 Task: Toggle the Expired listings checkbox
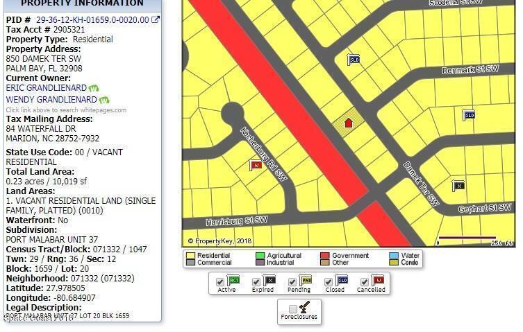coord(256,282)
